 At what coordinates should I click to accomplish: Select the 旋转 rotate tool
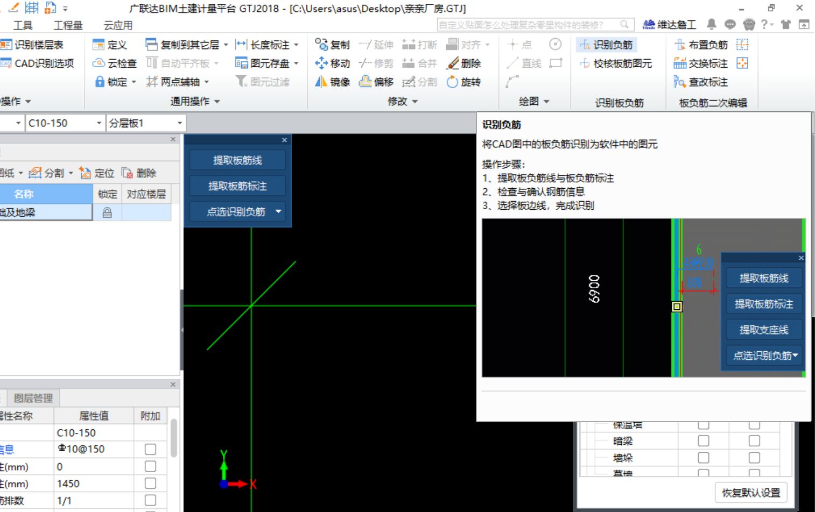coord(464,82)
